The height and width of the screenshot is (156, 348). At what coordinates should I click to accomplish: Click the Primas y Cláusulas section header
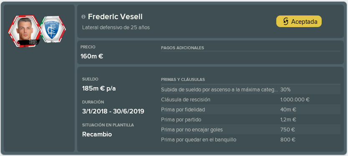point(183,79)
